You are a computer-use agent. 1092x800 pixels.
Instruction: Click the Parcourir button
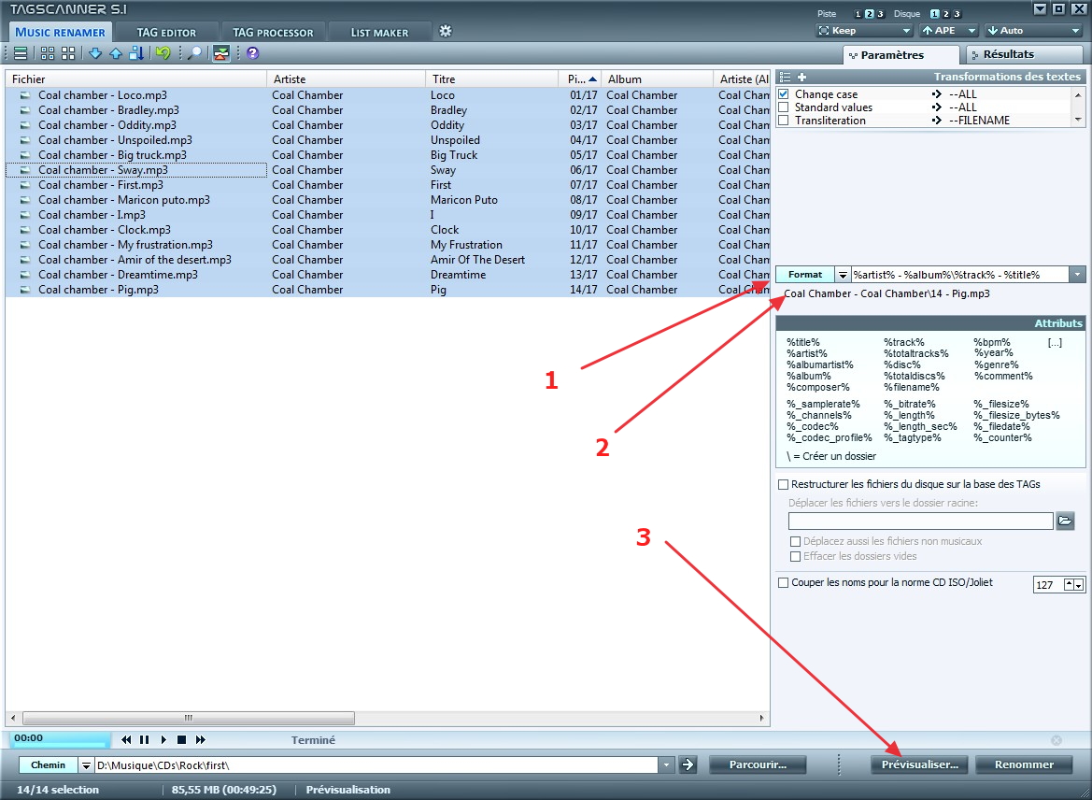point(758,764)
